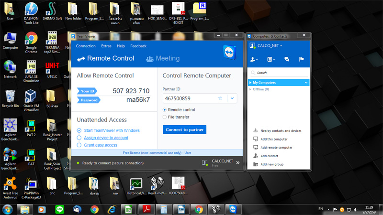Click the Grant easy access link

pos(101,145)
